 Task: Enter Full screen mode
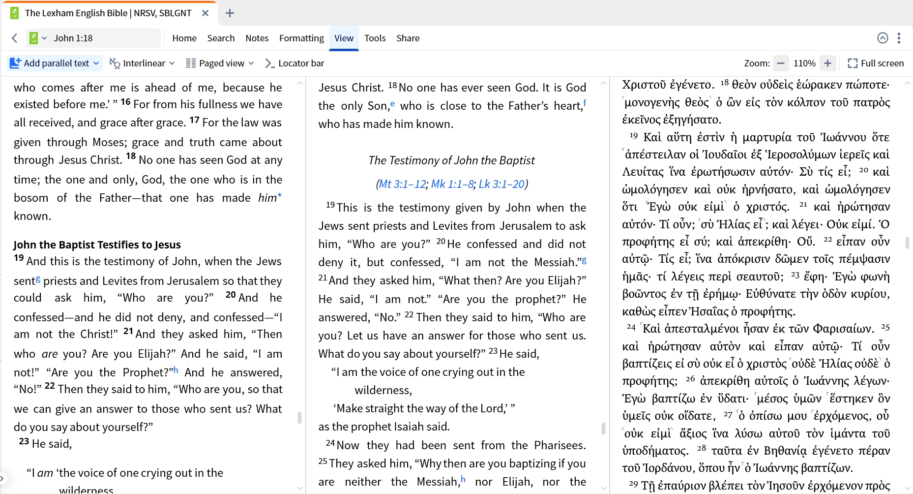[x=876, y=63]
